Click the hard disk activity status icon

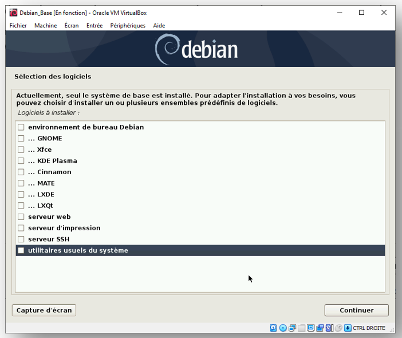[x=273, y=328]
